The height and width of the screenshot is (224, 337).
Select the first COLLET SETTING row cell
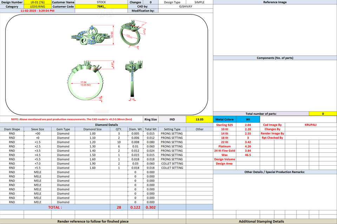[172, 164]
